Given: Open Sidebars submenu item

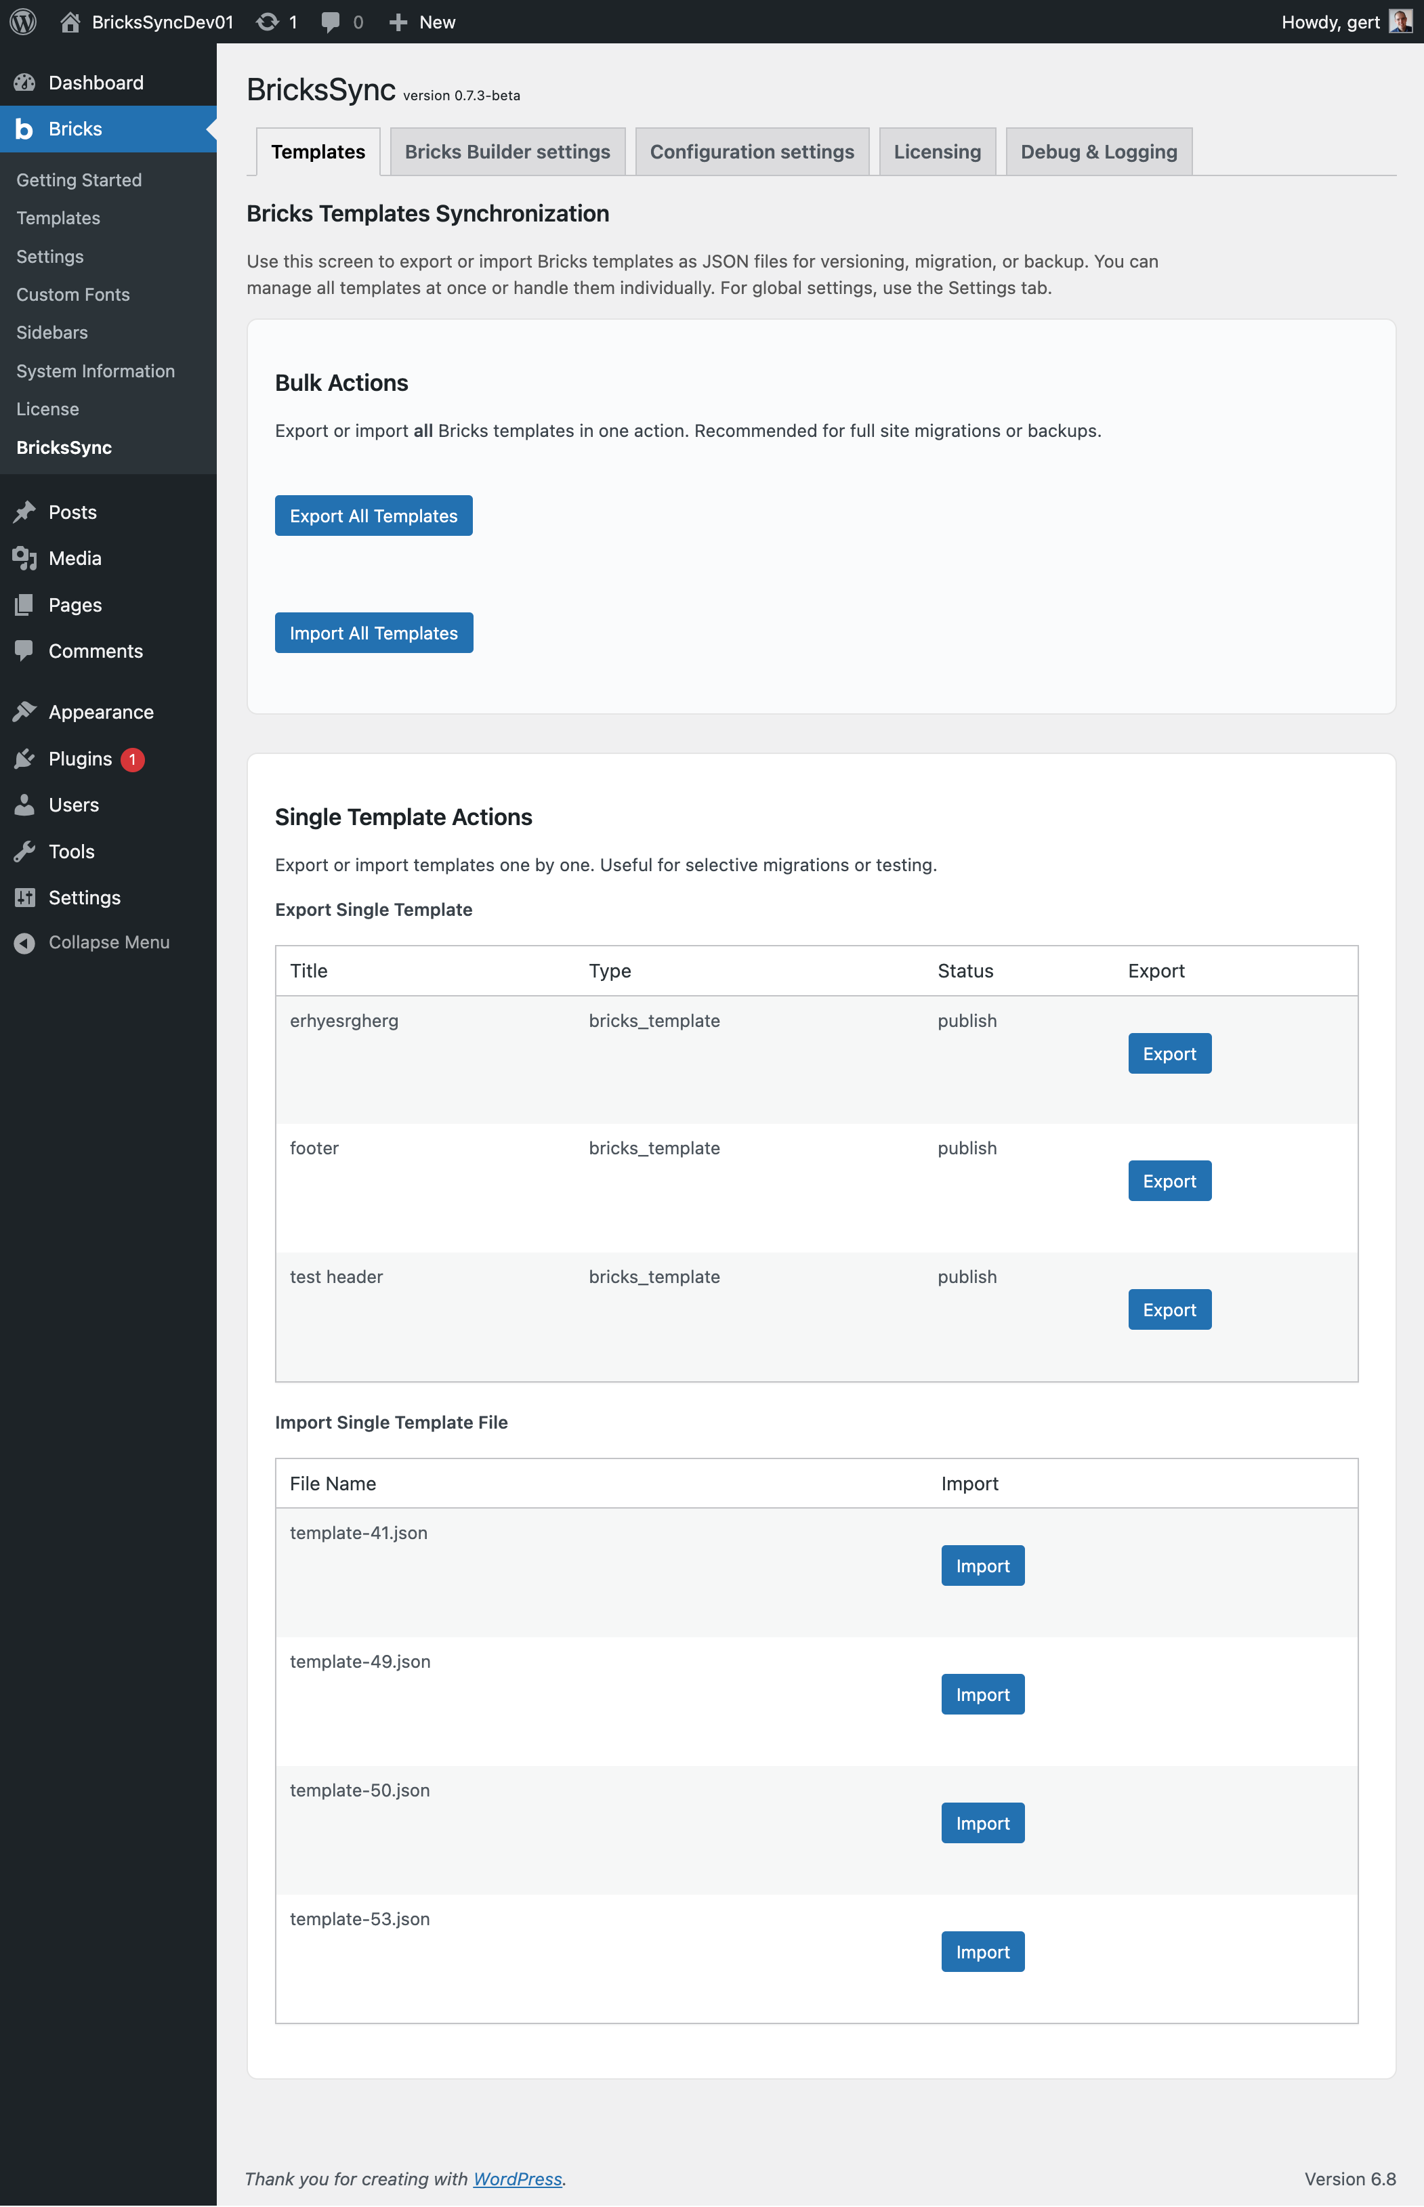Looking at the screenshot, I should [x=51, y=332].
